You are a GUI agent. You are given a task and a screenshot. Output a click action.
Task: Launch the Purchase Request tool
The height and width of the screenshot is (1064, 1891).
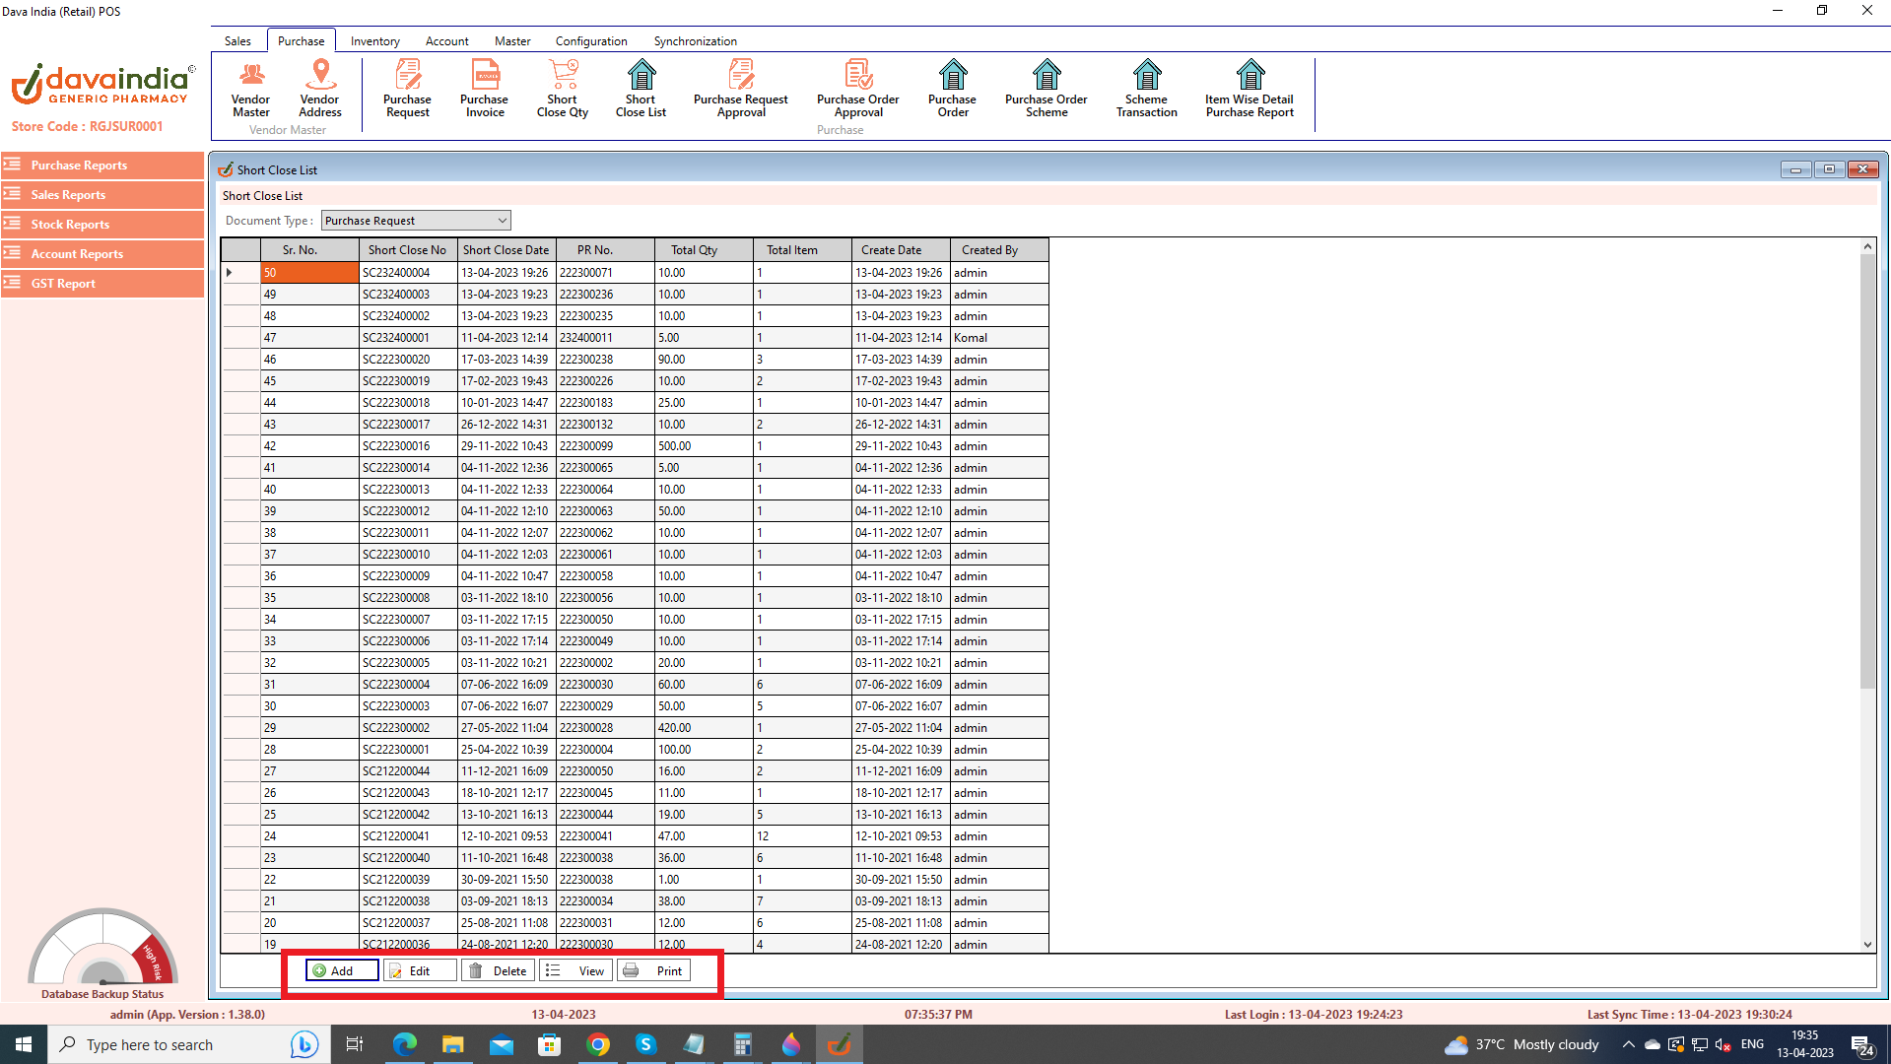click(x=407, y=89)
